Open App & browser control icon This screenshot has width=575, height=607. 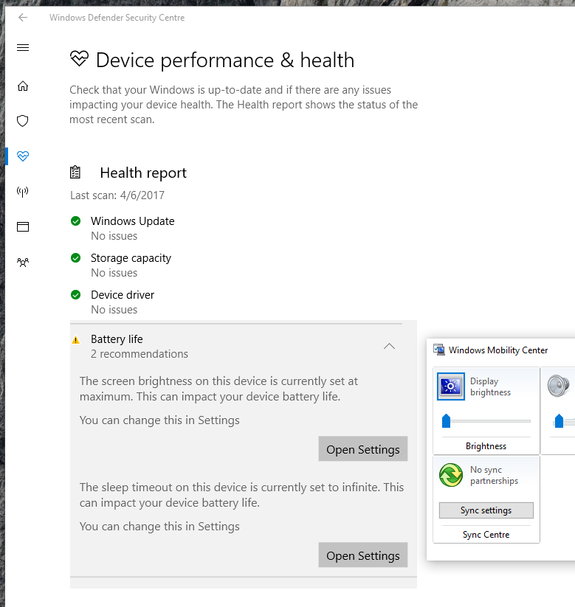[23, 226]
